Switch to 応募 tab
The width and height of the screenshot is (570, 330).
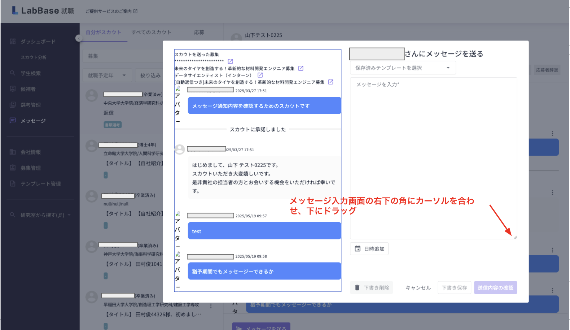[199, 32]
